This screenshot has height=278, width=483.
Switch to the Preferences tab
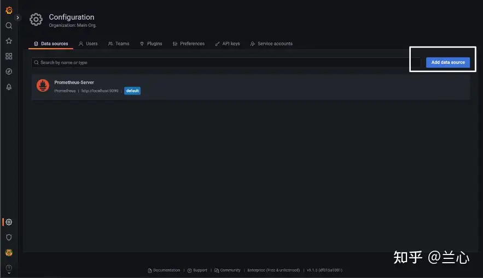tap(189, 44)
